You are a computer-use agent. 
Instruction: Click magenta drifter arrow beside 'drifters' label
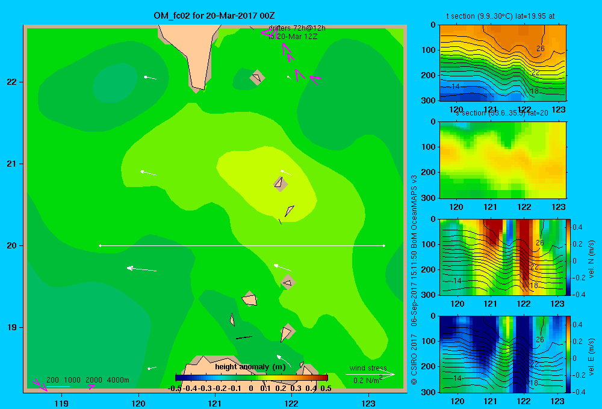(x=268, y=33)
